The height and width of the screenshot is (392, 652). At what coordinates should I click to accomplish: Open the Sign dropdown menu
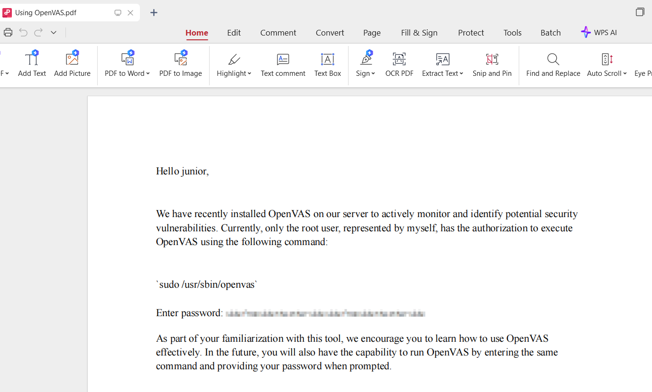pyautogui.click(x=373, y=73)
